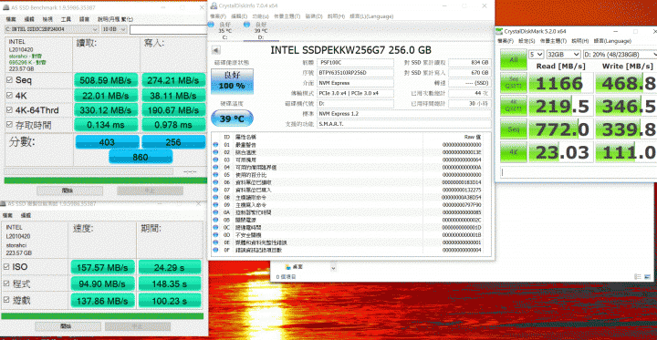Open the test count dropdown showing 5
657x340 pixels.
[x=537, y=55]
